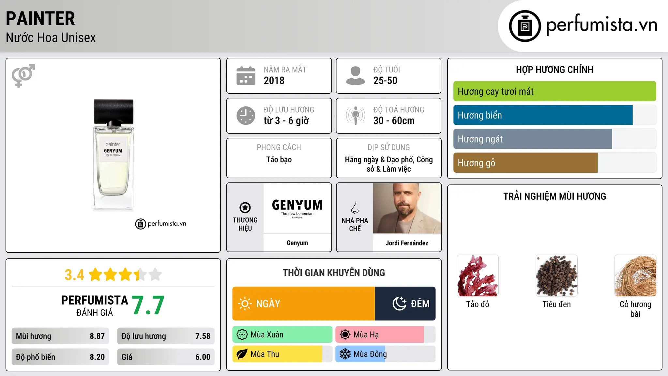Click the calendar icon beside NĂM RA MẮT
The height and width of the screenshot is (376, 668).
click(246, 76)
